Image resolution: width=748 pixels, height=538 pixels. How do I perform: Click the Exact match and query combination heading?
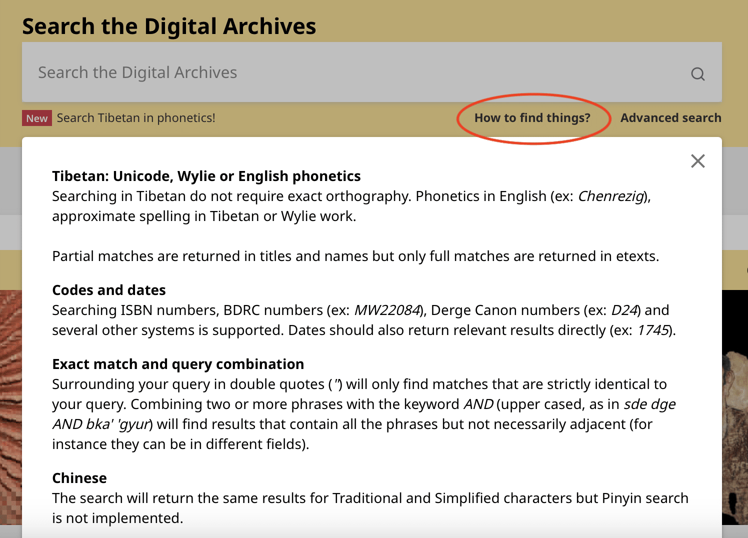click(178, 364)
